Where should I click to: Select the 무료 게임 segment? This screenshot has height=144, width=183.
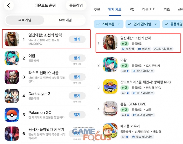(25, 20)
